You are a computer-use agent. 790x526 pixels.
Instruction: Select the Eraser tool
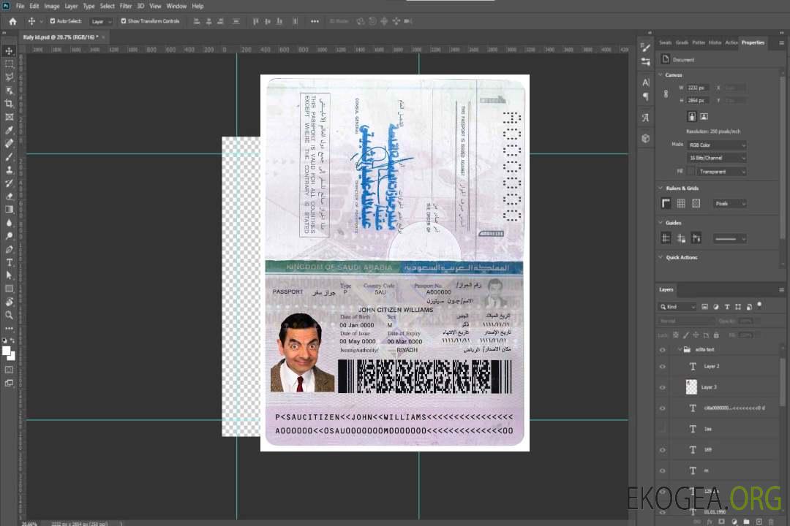[9, 197]
